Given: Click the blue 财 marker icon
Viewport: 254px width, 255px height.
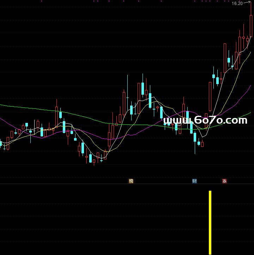Looking at the screenshot, I should click(x=194, y=181).
